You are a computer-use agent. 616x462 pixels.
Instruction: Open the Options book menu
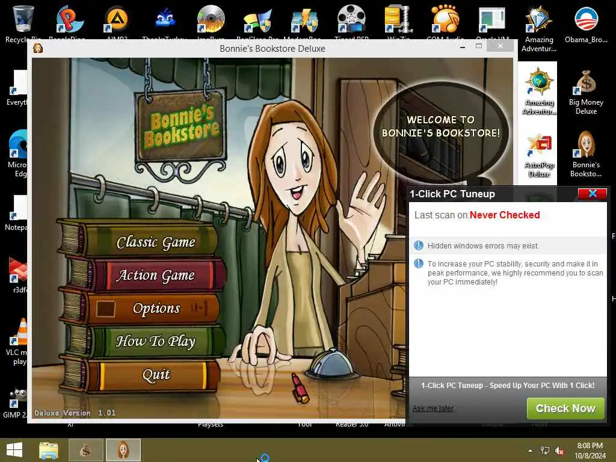156,308
